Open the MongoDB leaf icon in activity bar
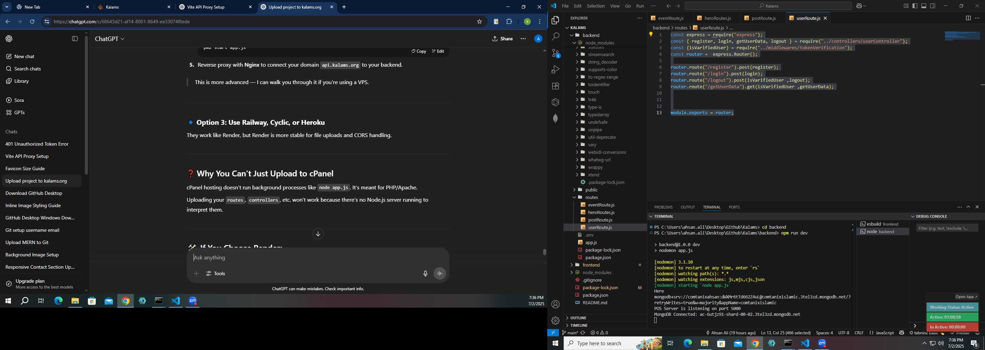985x350 pixels. [555, 119]
